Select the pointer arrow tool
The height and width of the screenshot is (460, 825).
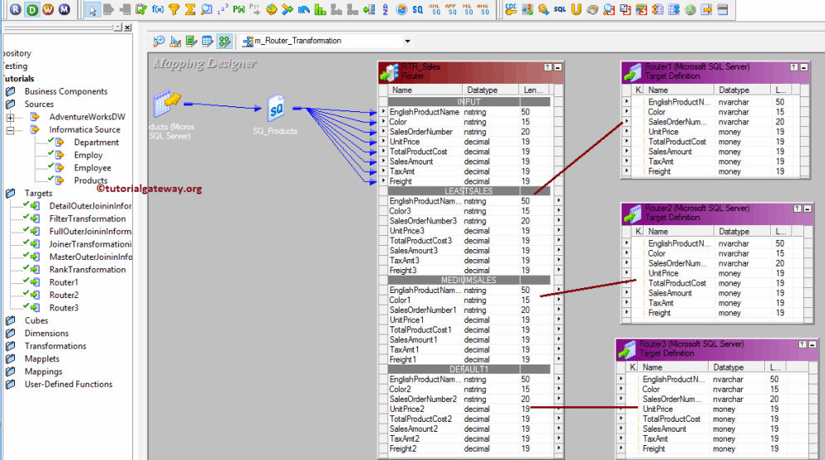92,9
